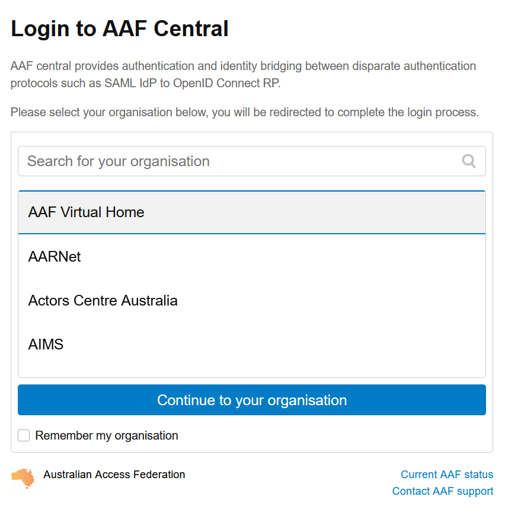This screenshot has width=505, height=509.
Task: Select Actors Centre Australia organisation
Action: (x=252, y=301)
